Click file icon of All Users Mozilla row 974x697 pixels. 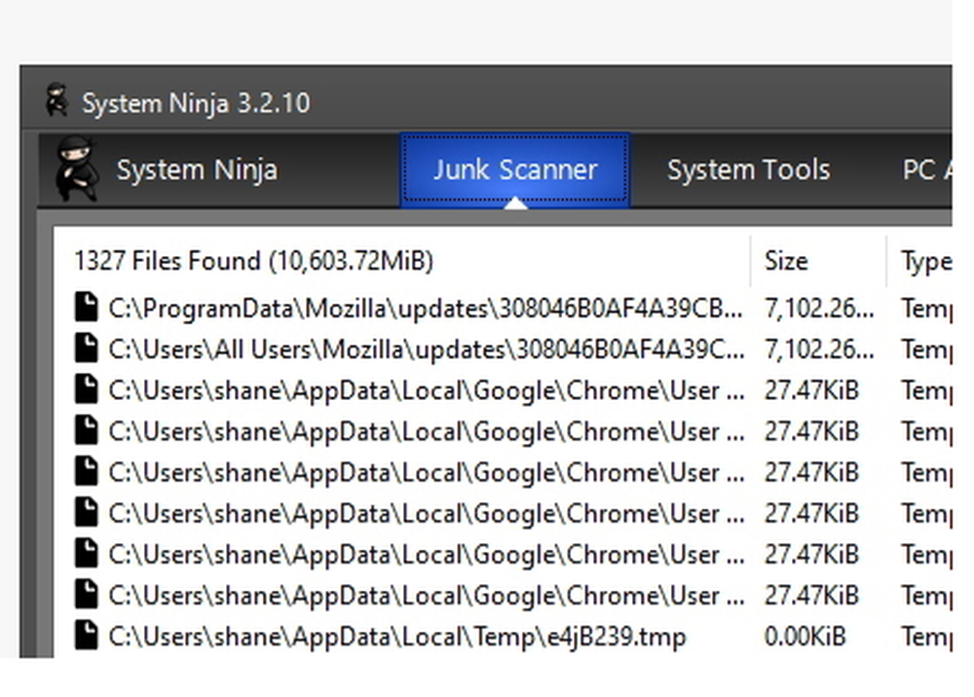(x=87, y=348)
